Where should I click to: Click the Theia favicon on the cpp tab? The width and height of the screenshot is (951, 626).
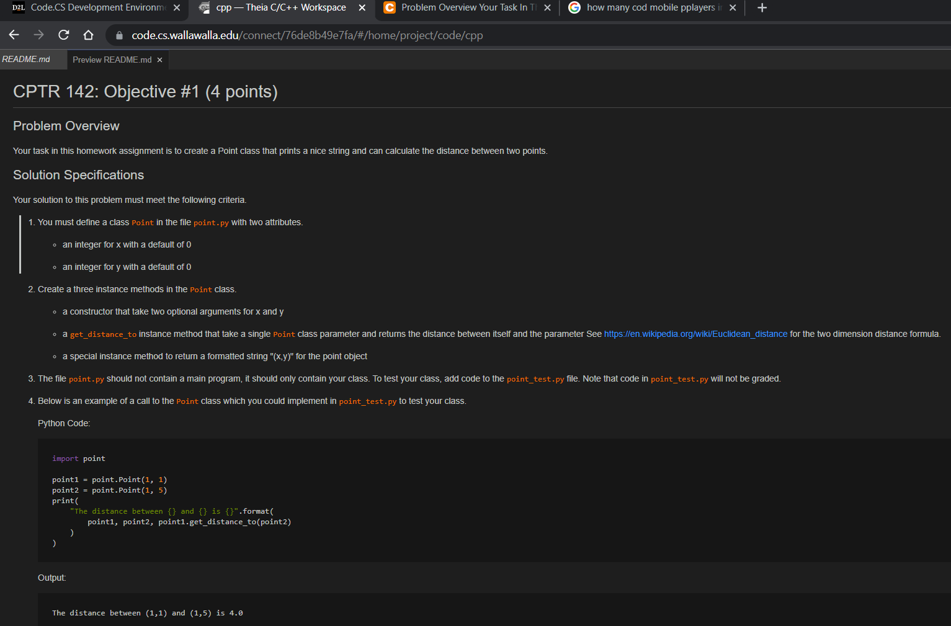coord(205,7)
